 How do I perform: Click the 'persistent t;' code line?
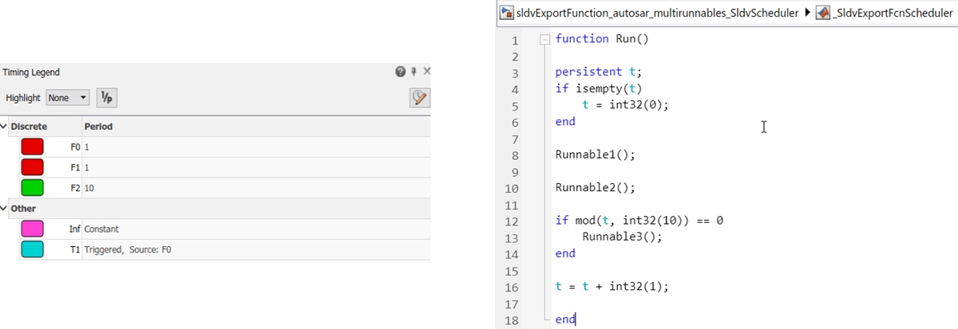pos(598,72)
